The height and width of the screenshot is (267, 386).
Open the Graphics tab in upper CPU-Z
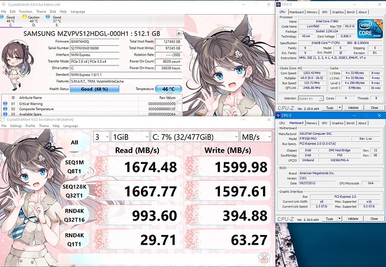338,12
